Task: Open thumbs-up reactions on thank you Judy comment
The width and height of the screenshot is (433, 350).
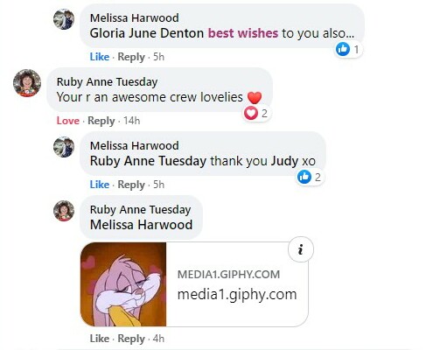Action: click(x=310, y=177)
